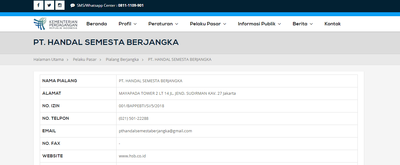Open the Instagram social icon
Image resolution: width=400 pixels, height=165 pixels.
point(60,5)
